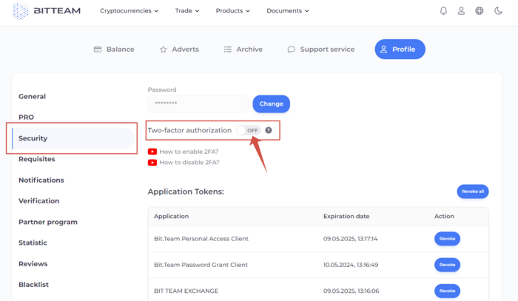Expand the Cryptocurrencies dropdown menu
518x301 pixels.
129,11
